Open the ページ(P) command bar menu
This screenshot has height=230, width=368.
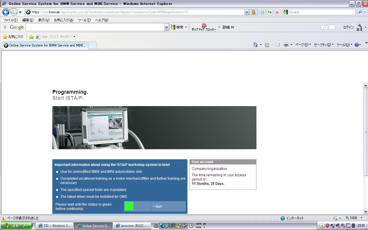pos(303,45)
